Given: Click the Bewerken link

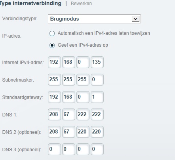Looking at the screenshot, I should click(81, 4).
